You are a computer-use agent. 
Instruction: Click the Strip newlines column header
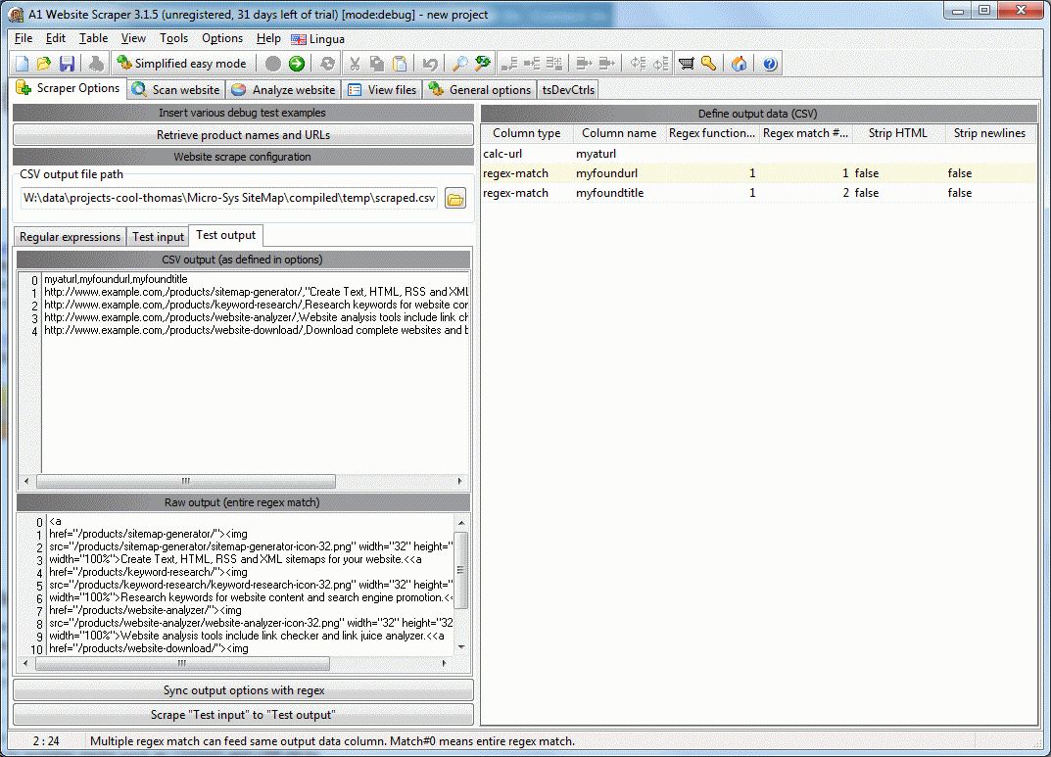click(989, 133)
